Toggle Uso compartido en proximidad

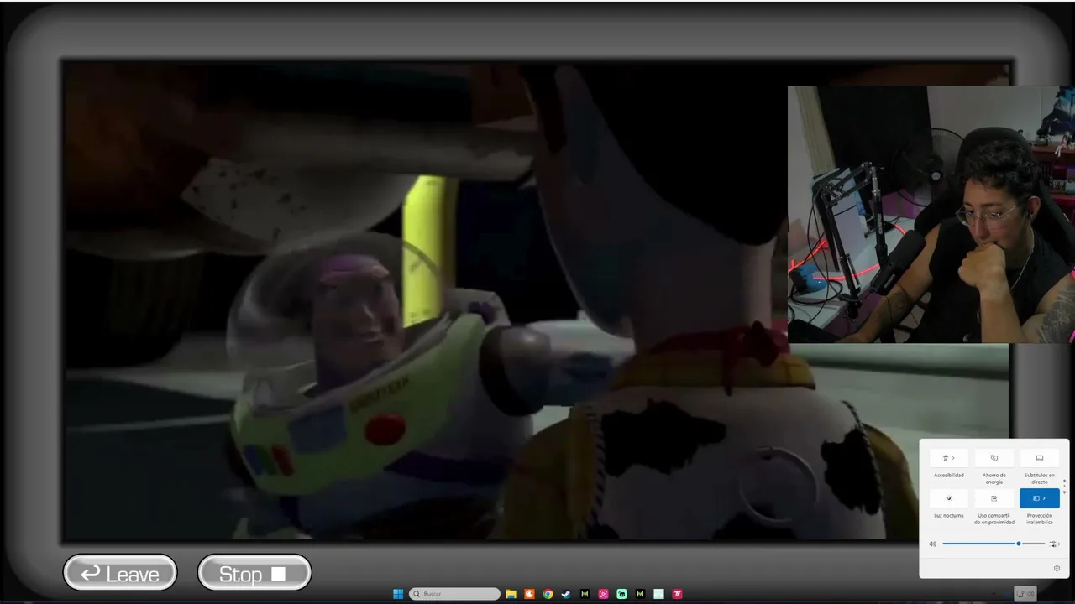pyautogui.click(x=994, y=498)
